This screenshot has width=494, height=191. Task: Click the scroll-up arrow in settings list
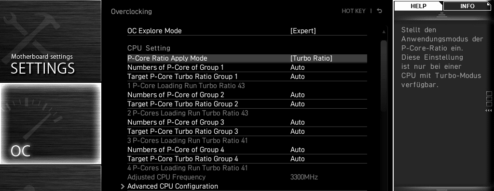tap(384, 32)
